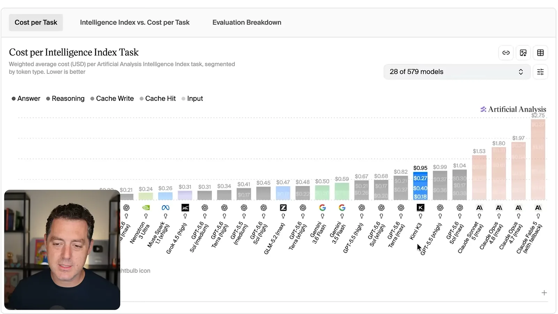Click the highlighted blue Kimi K3 bar

pyautogui.click(x=420, y=186)
